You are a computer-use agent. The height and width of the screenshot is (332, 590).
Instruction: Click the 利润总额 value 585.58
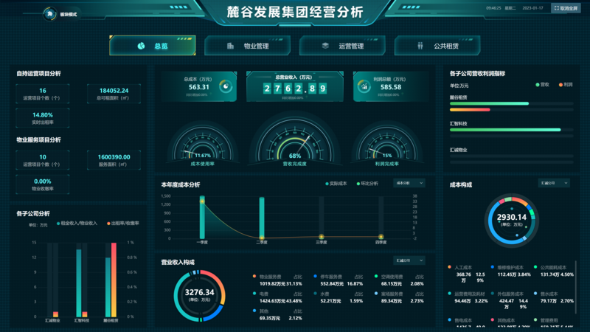click(391, 87)
